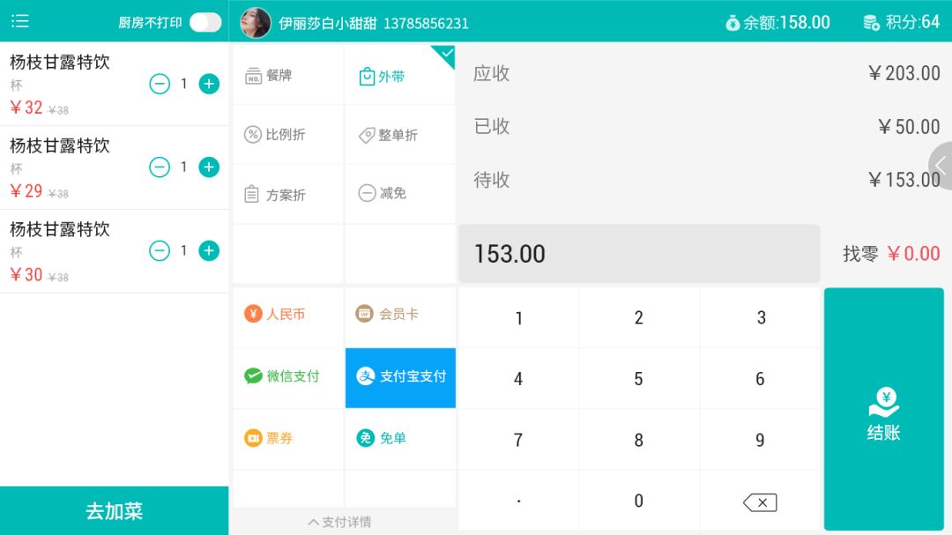
Task: Decrease quantity of first 杨枝甘露特饮 item
Action: [160, 84]
